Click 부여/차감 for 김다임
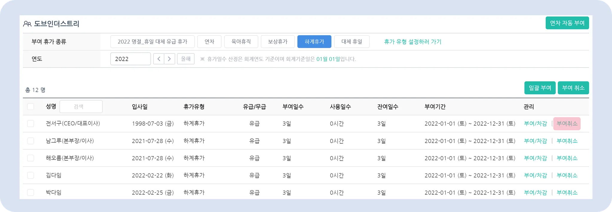 (535, 175)
